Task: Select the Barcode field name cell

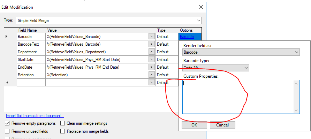Action: [x=31, y=37]
